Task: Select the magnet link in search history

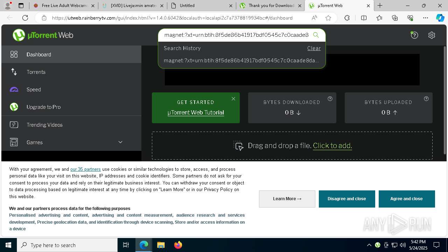Action: (241, 61)
